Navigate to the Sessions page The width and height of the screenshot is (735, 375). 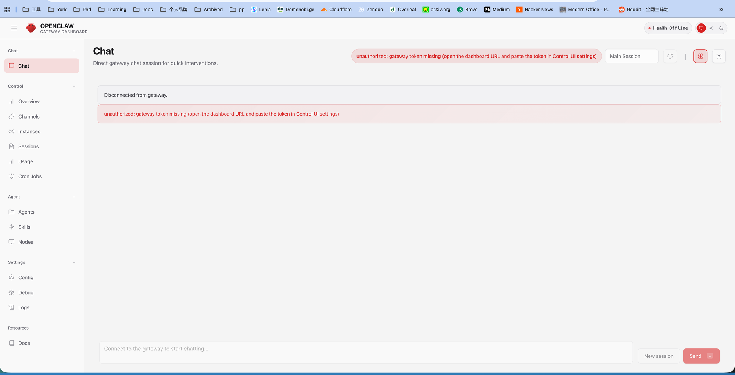click(28, 146)
